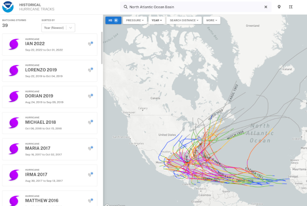This screenshot has width=307, height=206.
Task: Toggle Dorian 2019 track icon
Action: pyautogui.click(x=91, y=96)
